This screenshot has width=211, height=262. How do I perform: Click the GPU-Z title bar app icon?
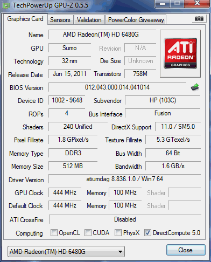6,5
